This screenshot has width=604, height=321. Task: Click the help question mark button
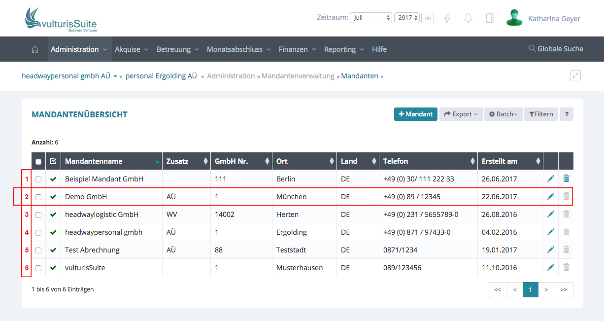[x=567, y=114]
